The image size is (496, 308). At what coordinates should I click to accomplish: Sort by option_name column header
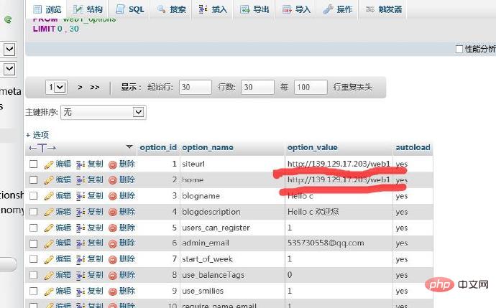coord(208,147)
